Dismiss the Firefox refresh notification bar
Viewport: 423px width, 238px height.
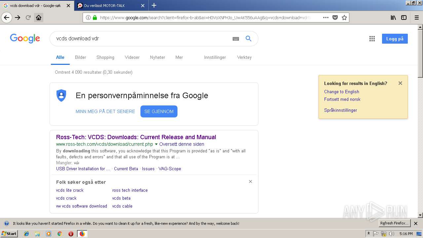pos(416,223)
